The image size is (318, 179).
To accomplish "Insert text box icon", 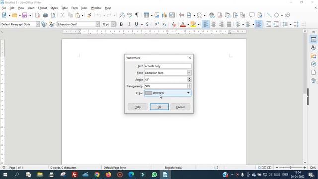I will coord(172,15).
